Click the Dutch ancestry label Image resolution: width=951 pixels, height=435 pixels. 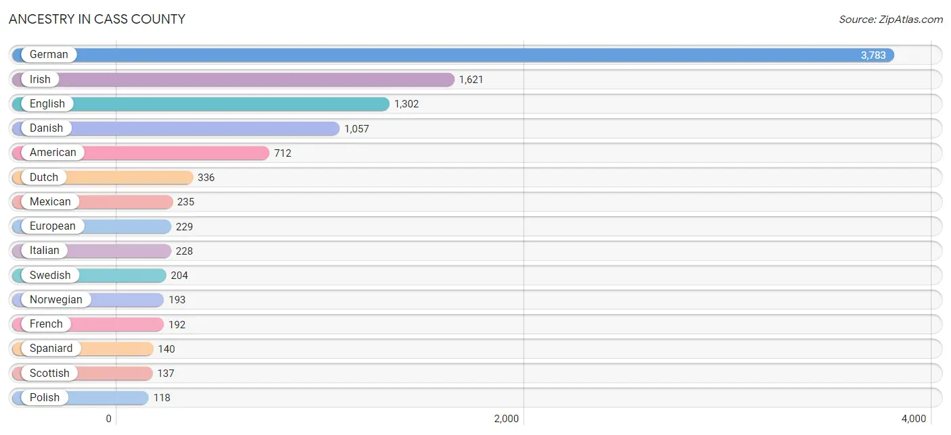coord(44,178)
